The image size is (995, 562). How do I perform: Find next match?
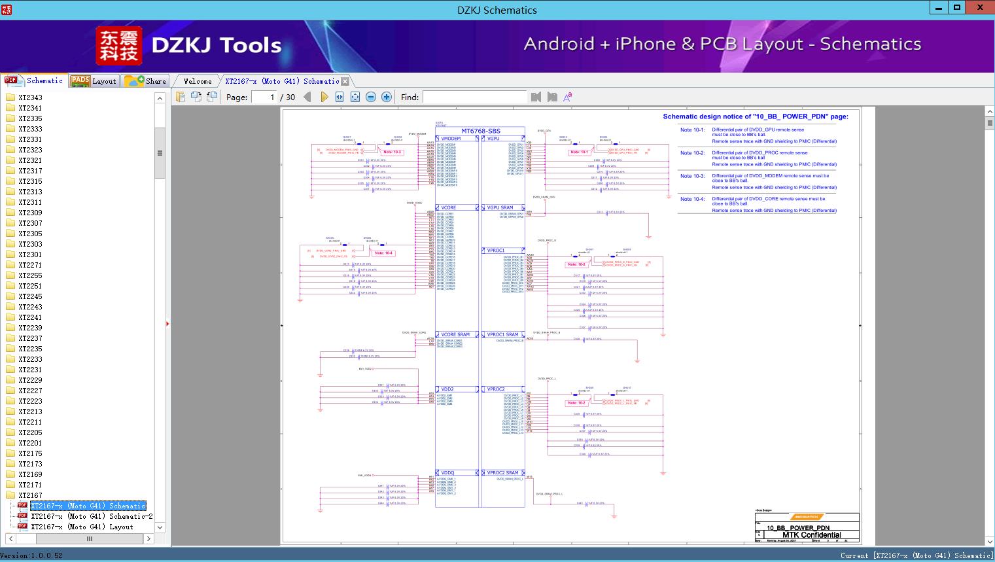[x=552, y=97]
